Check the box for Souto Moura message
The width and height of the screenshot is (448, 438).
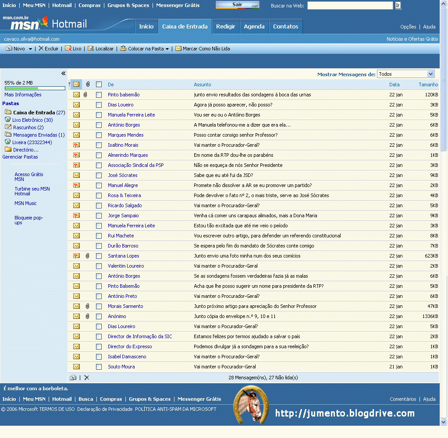99,367
